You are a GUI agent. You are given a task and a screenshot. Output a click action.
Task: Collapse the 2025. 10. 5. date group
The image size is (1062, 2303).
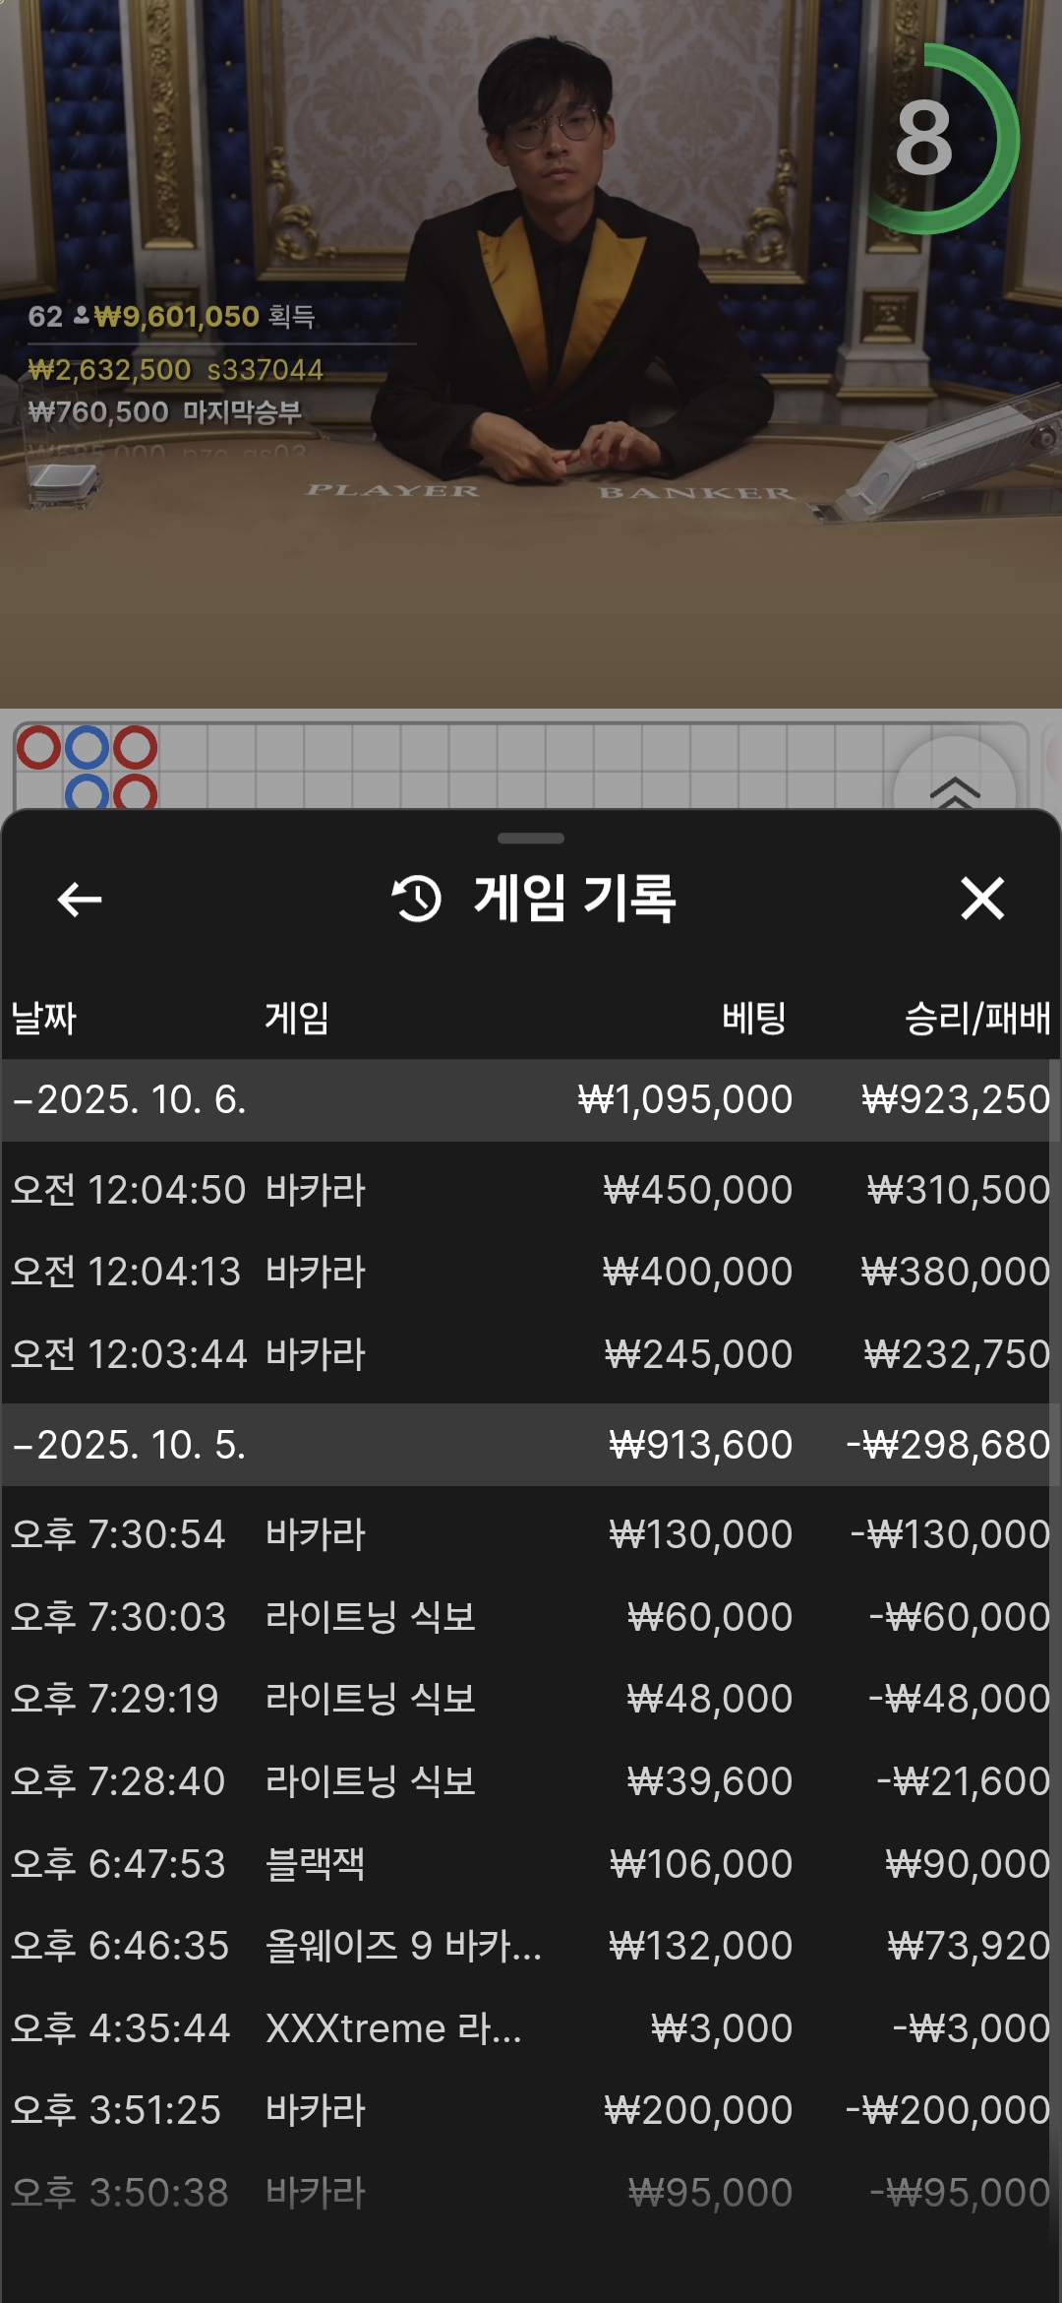tap(130, 1445)
